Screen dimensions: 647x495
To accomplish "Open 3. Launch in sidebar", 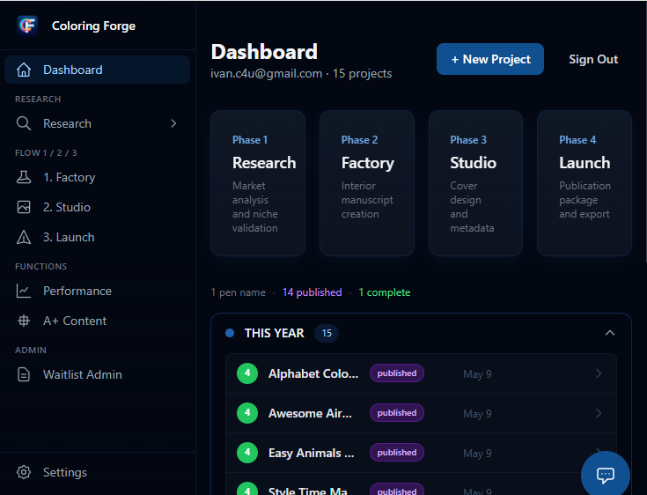I will point(97,237).
